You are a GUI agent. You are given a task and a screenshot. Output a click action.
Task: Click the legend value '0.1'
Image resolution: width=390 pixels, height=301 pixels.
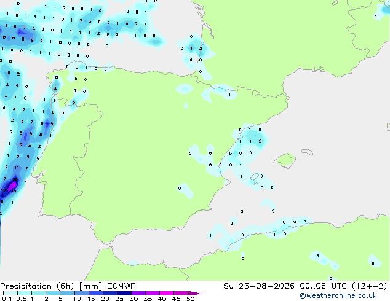tap(7, 299)
